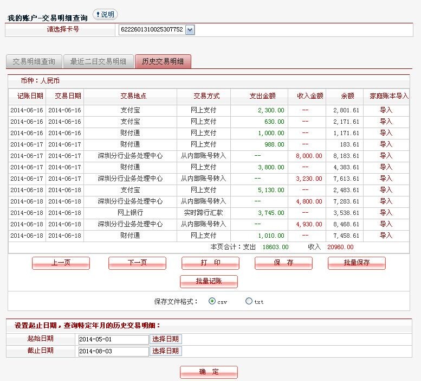Open date picker for 截止日期
The width and height of the screenshot is (421, 381).
coord(165,351)
